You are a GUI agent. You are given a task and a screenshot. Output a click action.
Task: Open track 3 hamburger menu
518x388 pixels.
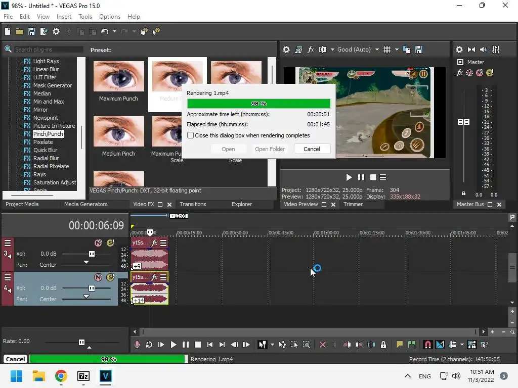pyautogui.click(x=7, y=243)
